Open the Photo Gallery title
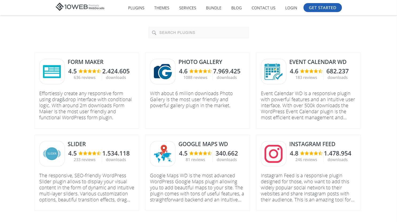The image size is (397, 222). [200, 62]
